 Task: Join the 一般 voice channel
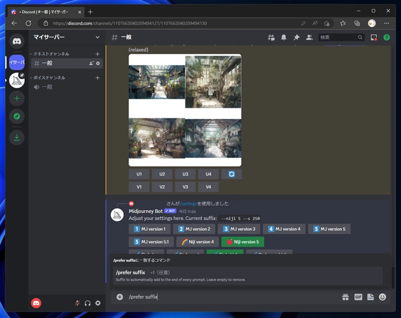(x=67, y=87)
